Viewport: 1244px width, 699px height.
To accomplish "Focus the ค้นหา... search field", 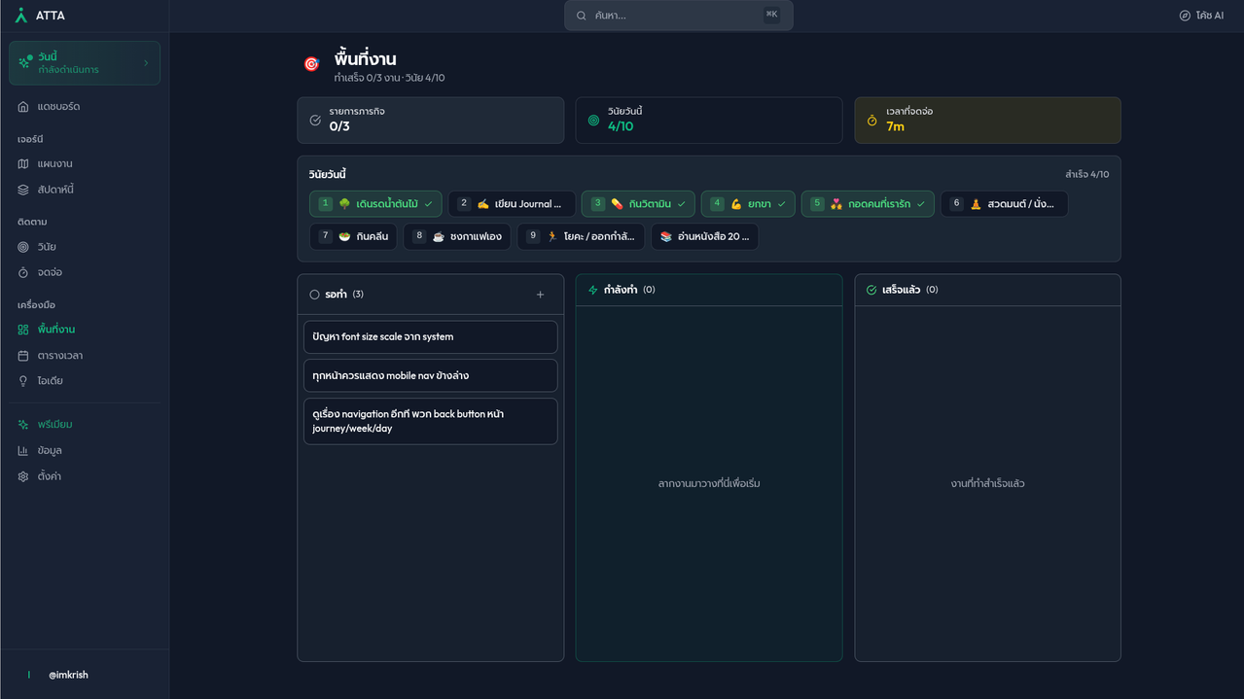I will click(x=679, y=16).
